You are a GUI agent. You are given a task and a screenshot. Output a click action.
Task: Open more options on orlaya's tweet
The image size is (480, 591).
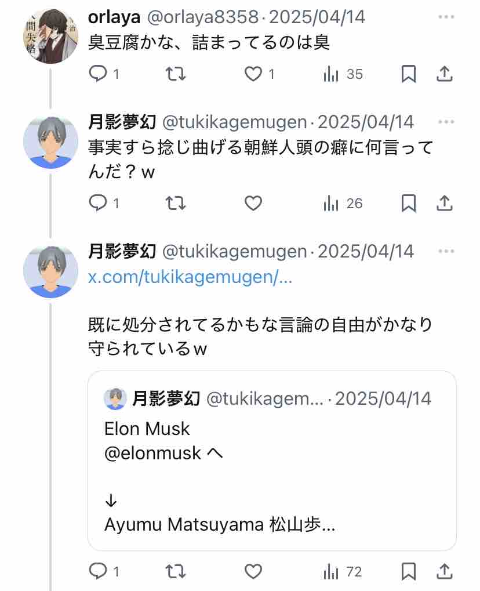446,17
